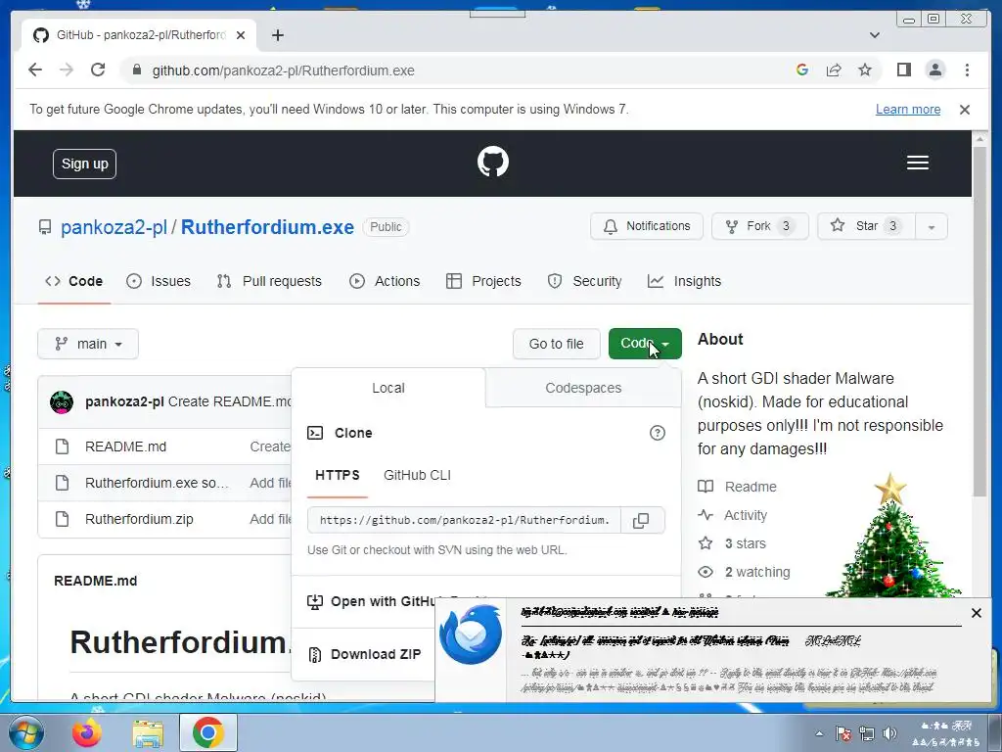Click the Thunderbird notification icon
The width and height of the screenshot is (1002, 752).
pyautogui.click(x=471, y=634)
